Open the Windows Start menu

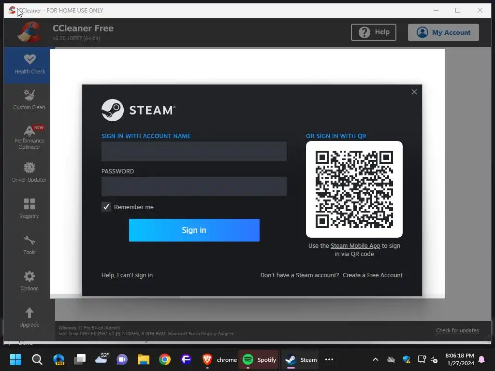pos(15,359)
